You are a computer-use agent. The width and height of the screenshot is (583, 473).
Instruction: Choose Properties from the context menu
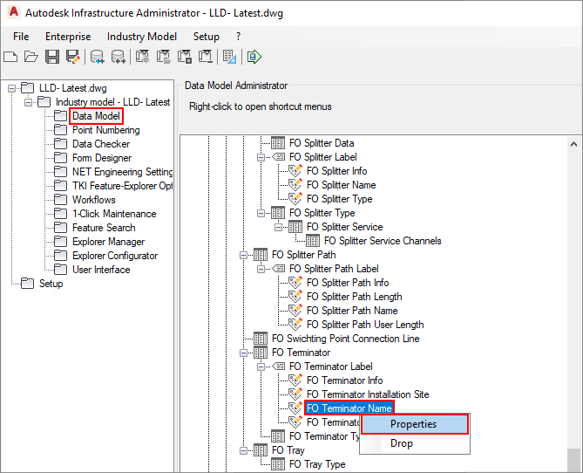[x=415, y=424]
